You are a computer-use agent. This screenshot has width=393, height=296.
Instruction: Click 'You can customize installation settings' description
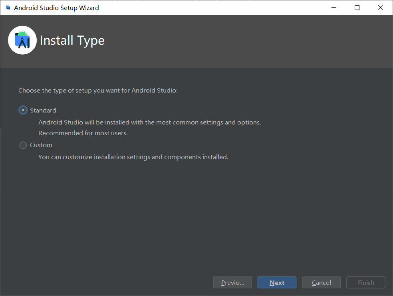(133, 157)
